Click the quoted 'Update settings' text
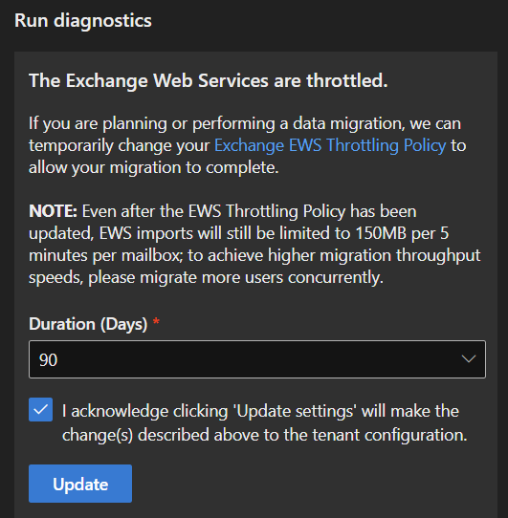Image resolution: width=508 pixels, height=518 pixels. pyautogui.click(x=295, y=411)
